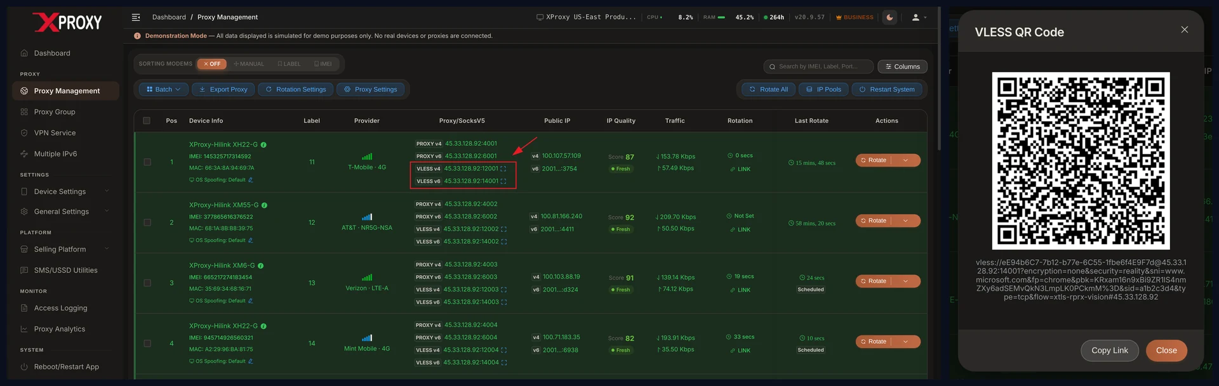Screen dimensions: 1219x386
Task: Click the Export Proxy button
Action: [223, 89]
